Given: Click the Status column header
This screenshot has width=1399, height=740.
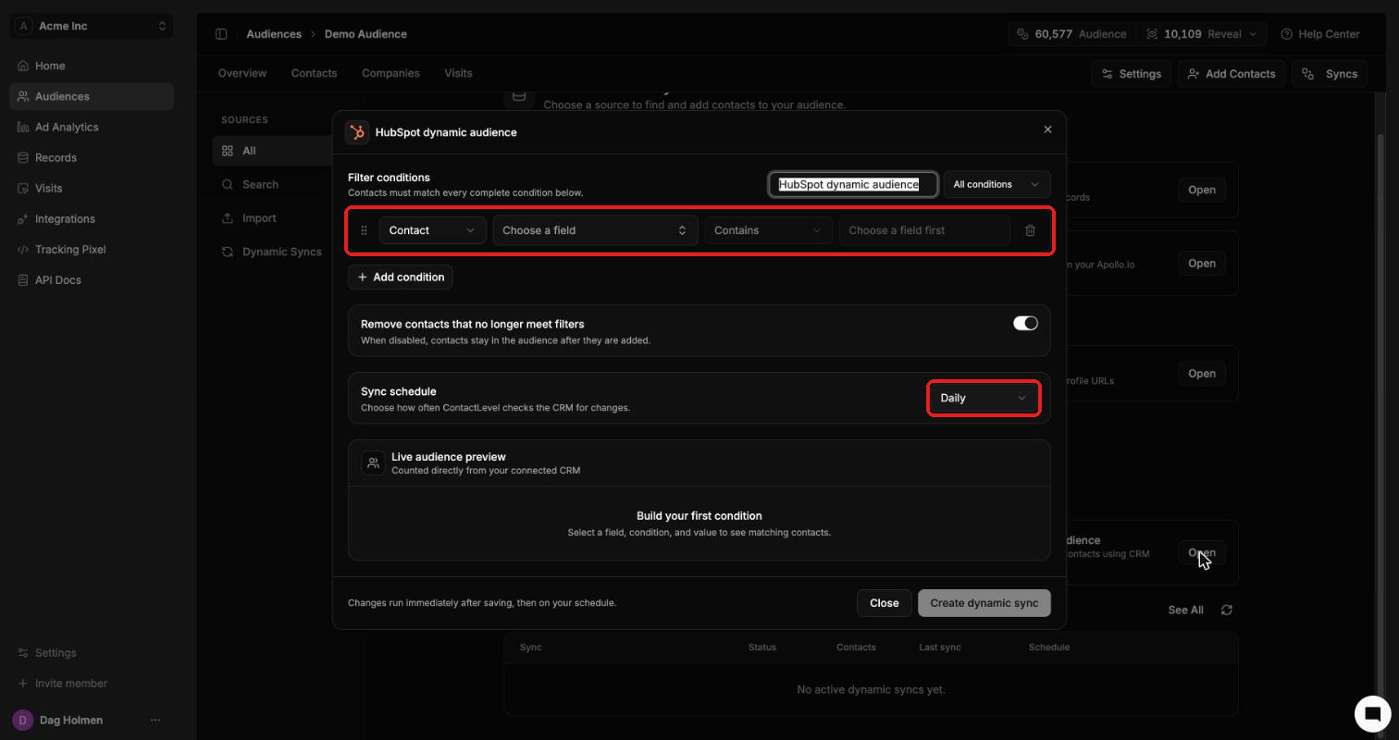Looking at the screenshot, I should click(x=762, y=647).
